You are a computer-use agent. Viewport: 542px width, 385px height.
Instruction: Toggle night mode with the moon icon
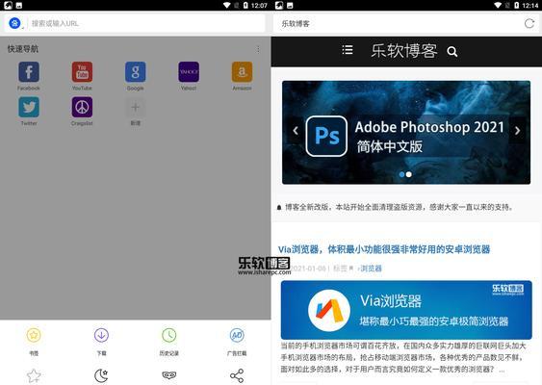[101, 375]
